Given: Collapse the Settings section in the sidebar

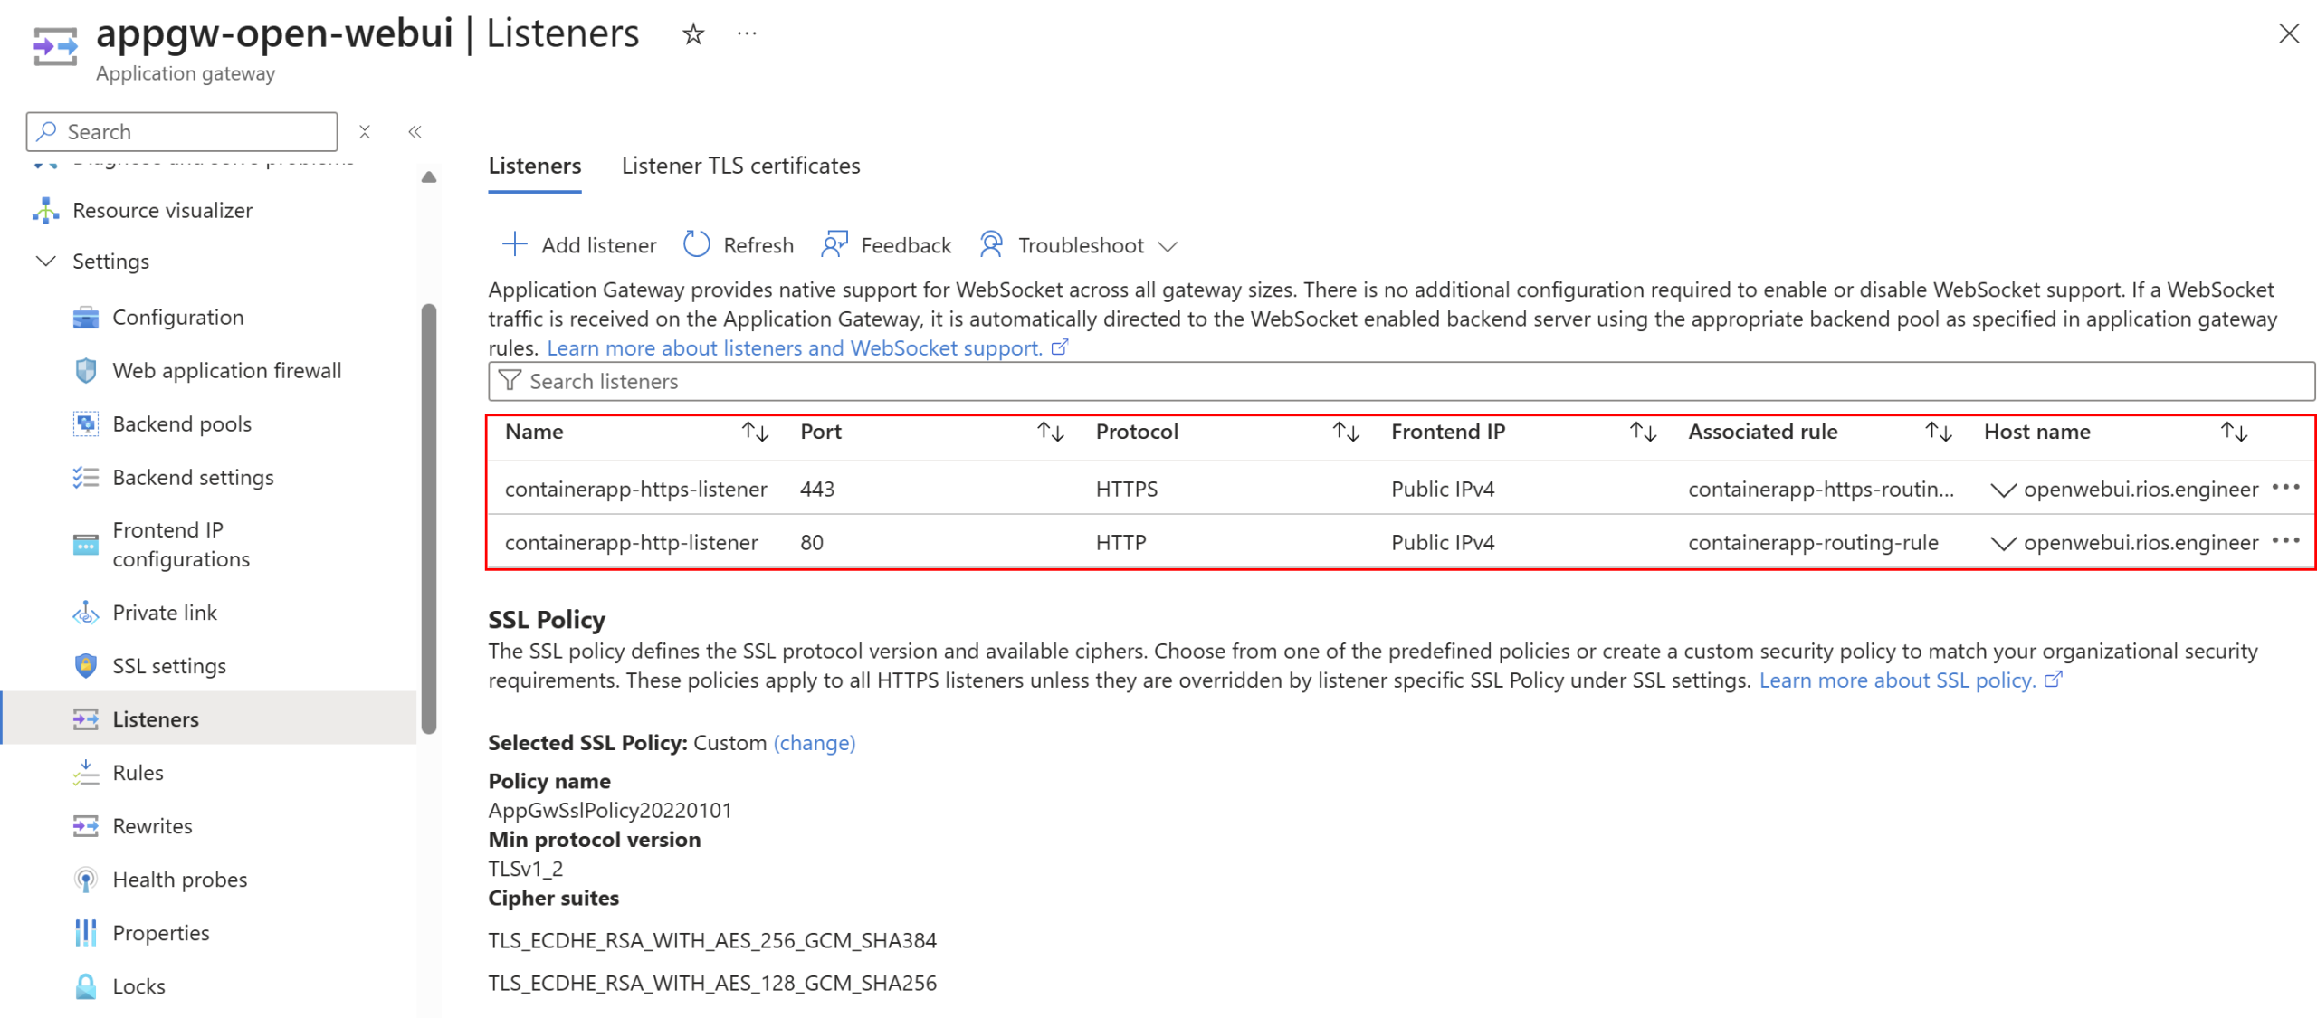Looking at the screenshot, I should point(45,261).
